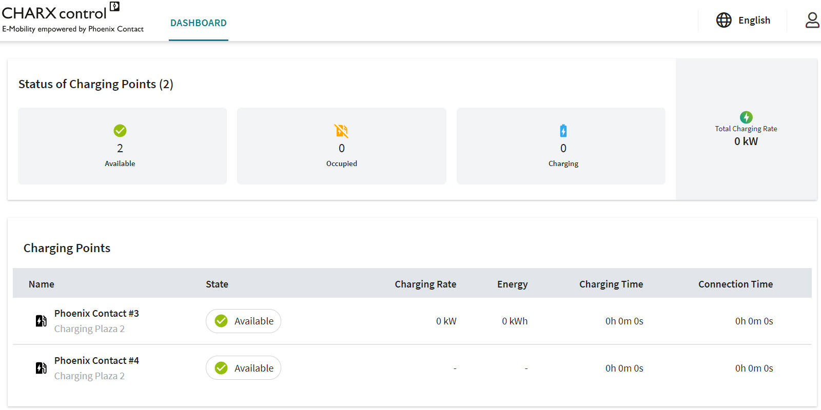This screenshot has width=821, height=410.
Task: Open the Phoenix Contact #4 charging point
Action: click(x=96, y=361)
